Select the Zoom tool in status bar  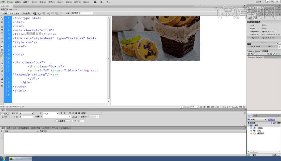coord(188,107)
